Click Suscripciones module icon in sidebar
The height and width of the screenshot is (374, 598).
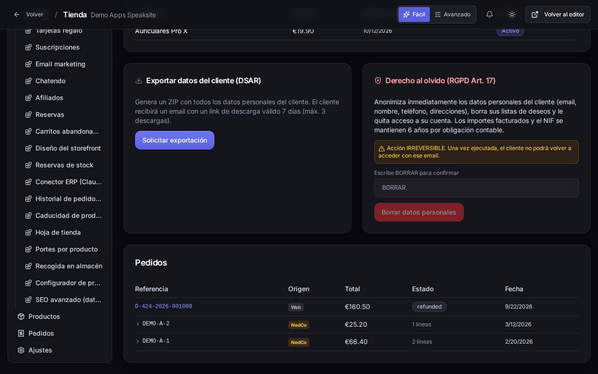tap(28, 47)
